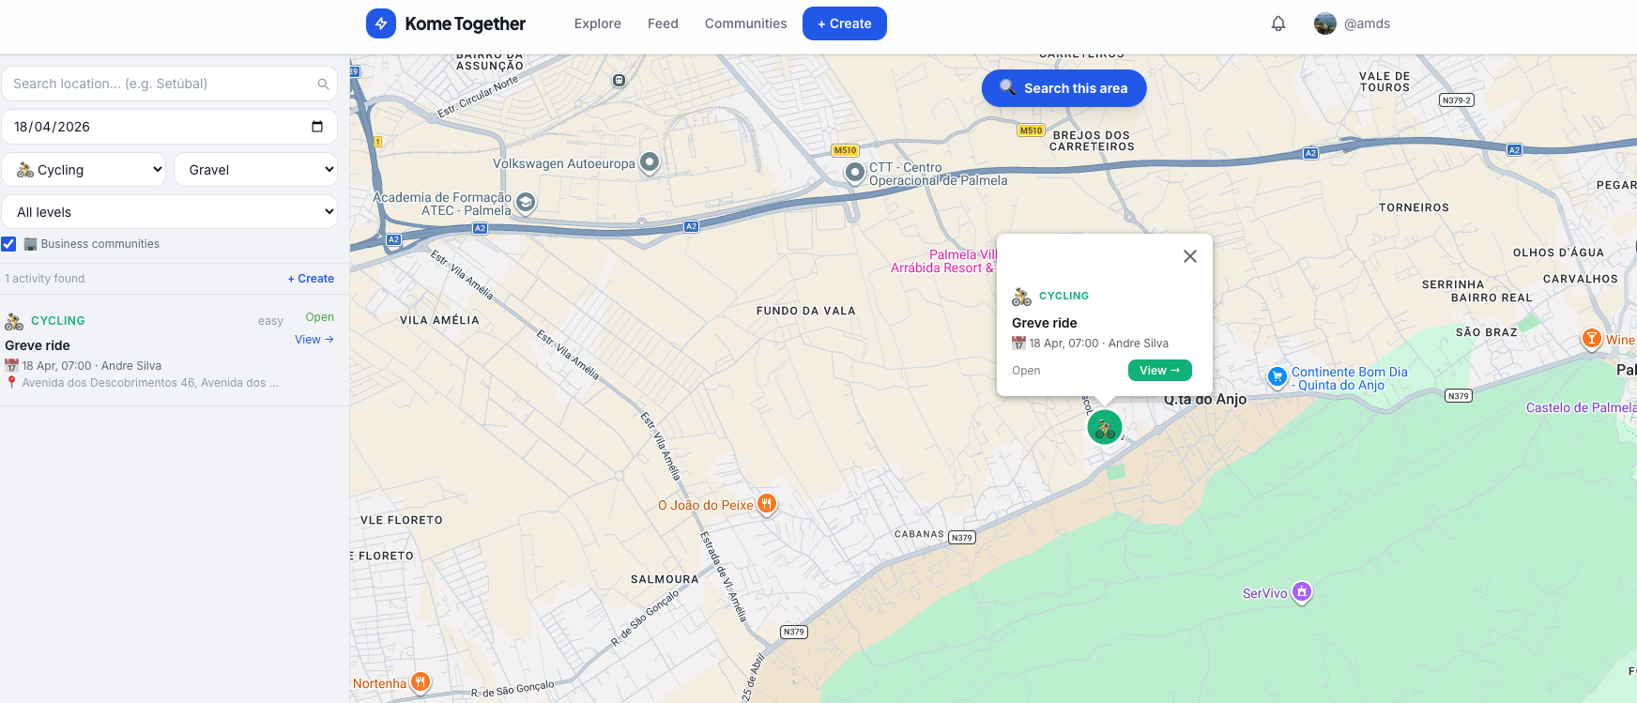Open the notifications bell
This screenshot has width=1637, height=703.
tap(1277, 23)
